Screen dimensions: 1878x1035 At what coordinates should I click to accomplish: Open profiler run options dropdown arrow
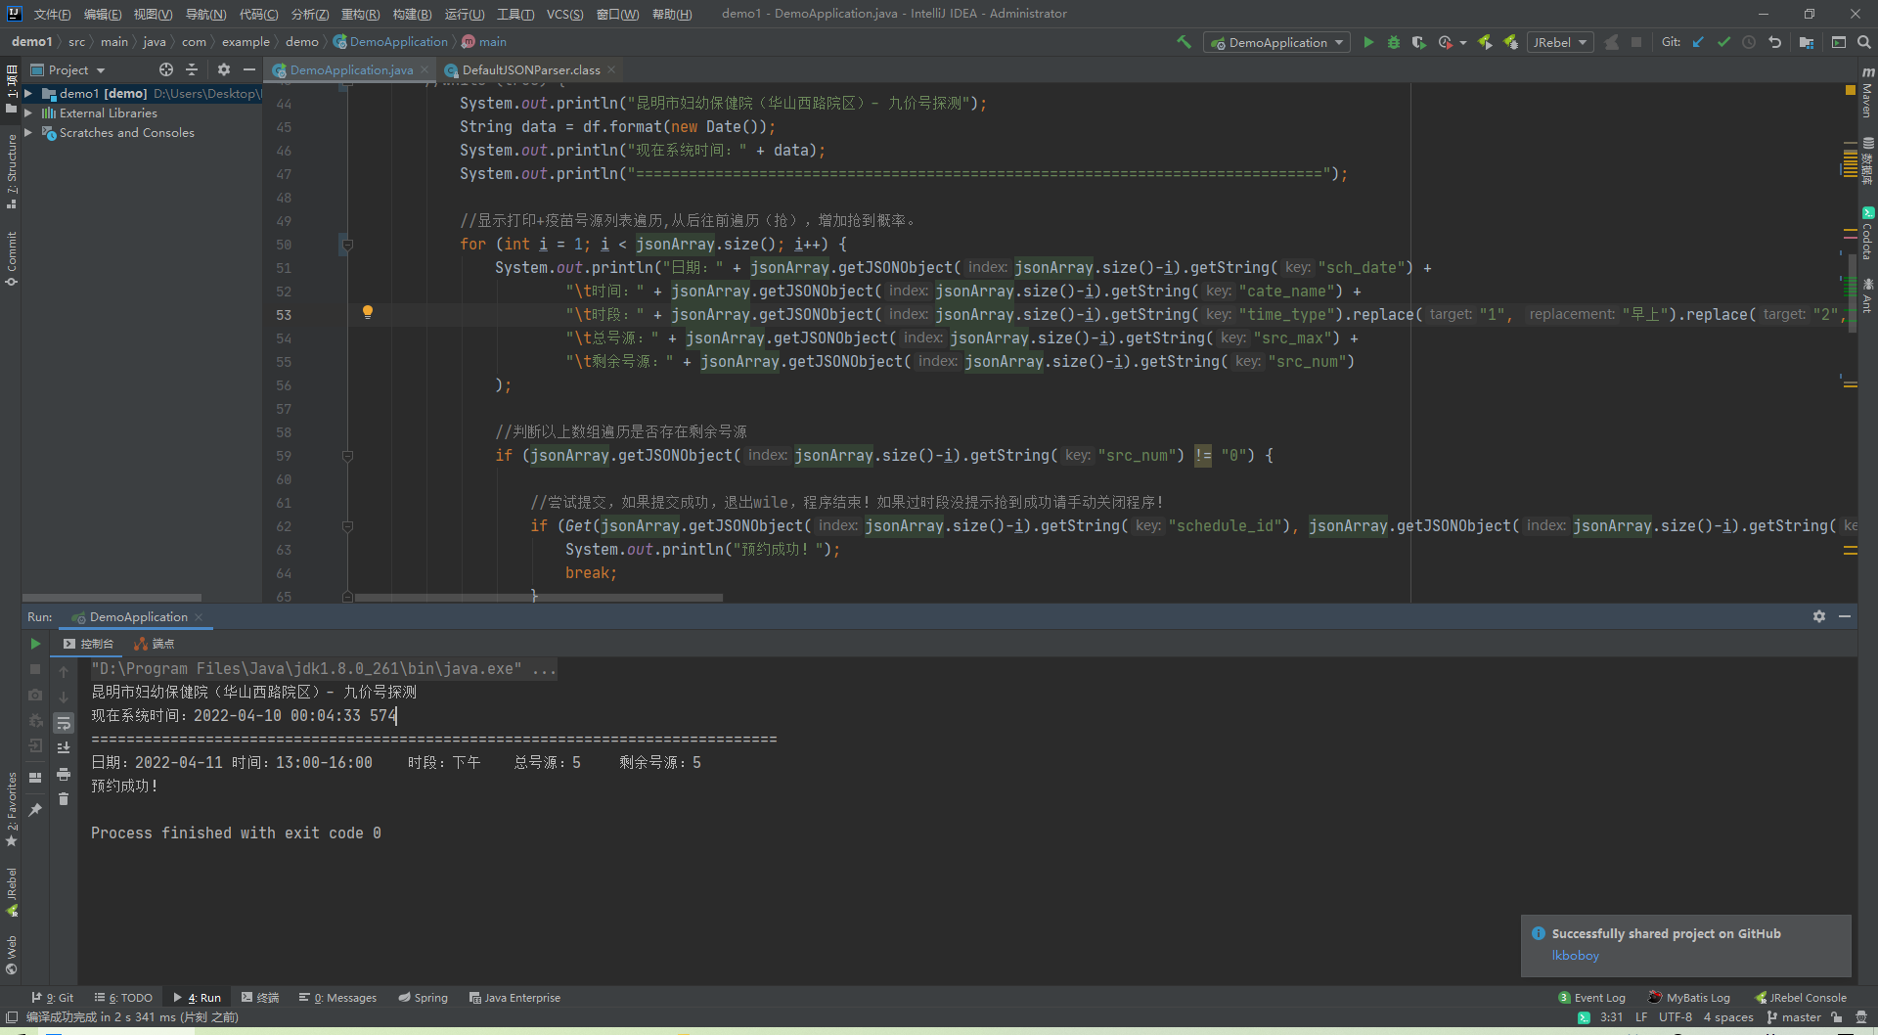[x=1463, y=42]
